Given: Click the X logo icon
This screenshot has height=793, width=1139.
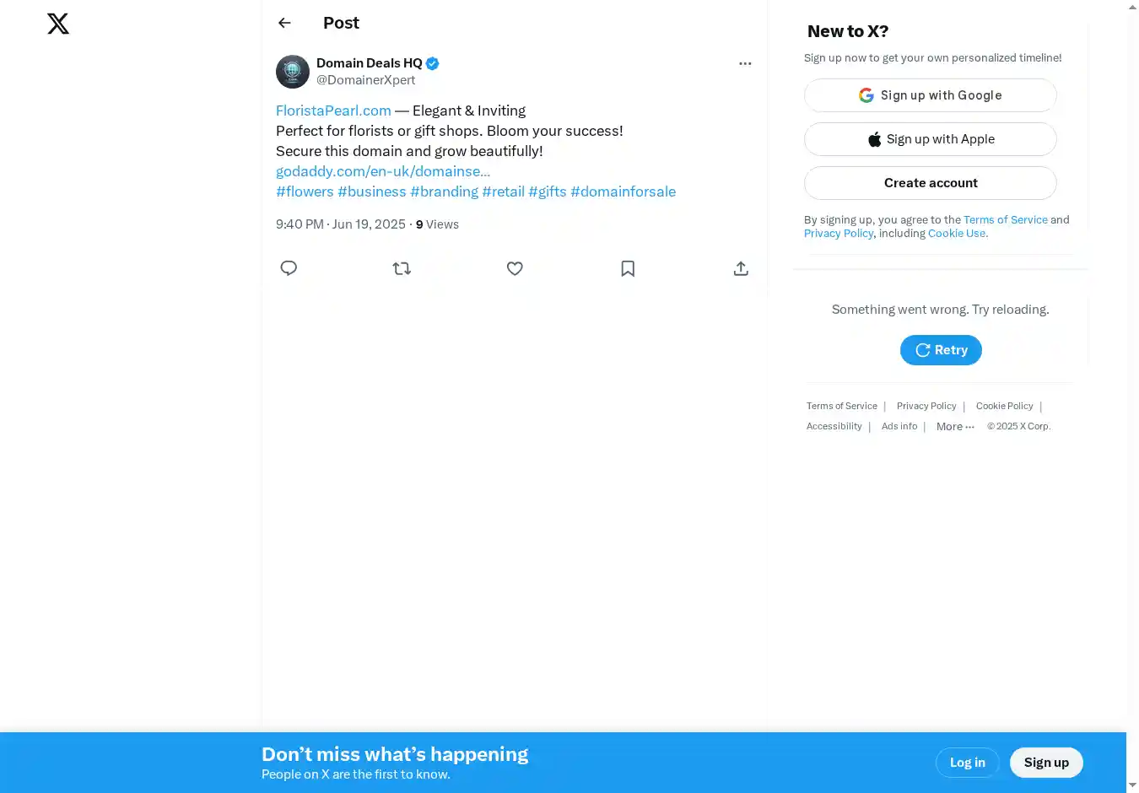Looking at the screenshot, I should [x=58, y=24].
